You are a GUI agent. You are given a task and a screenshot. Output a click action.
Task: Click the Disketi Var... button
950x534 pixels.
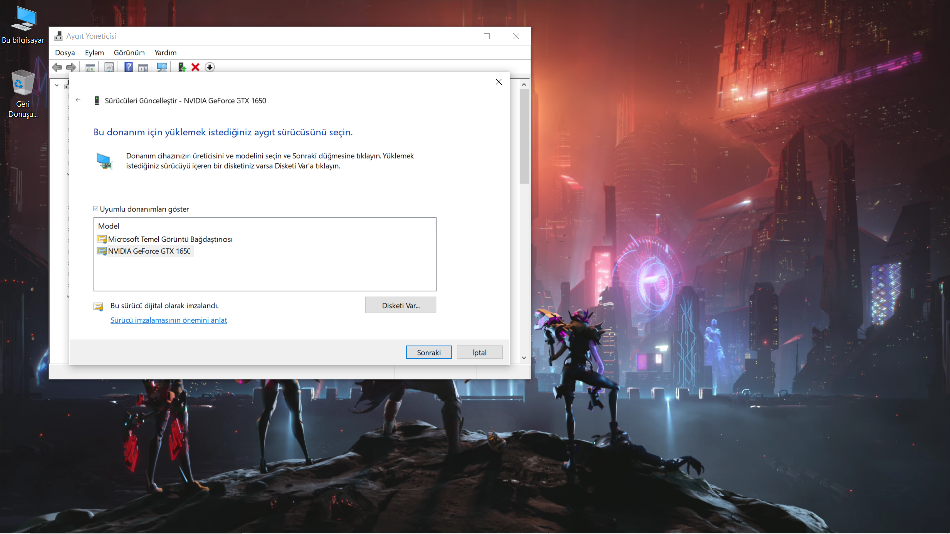400,305
